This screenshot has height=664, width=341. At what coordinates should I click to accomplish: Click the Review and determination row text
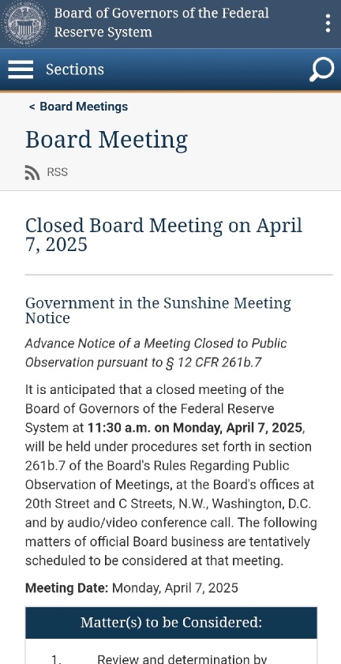coord(182,659)
